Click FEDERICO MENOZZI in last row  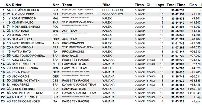[x=26, y=101]
